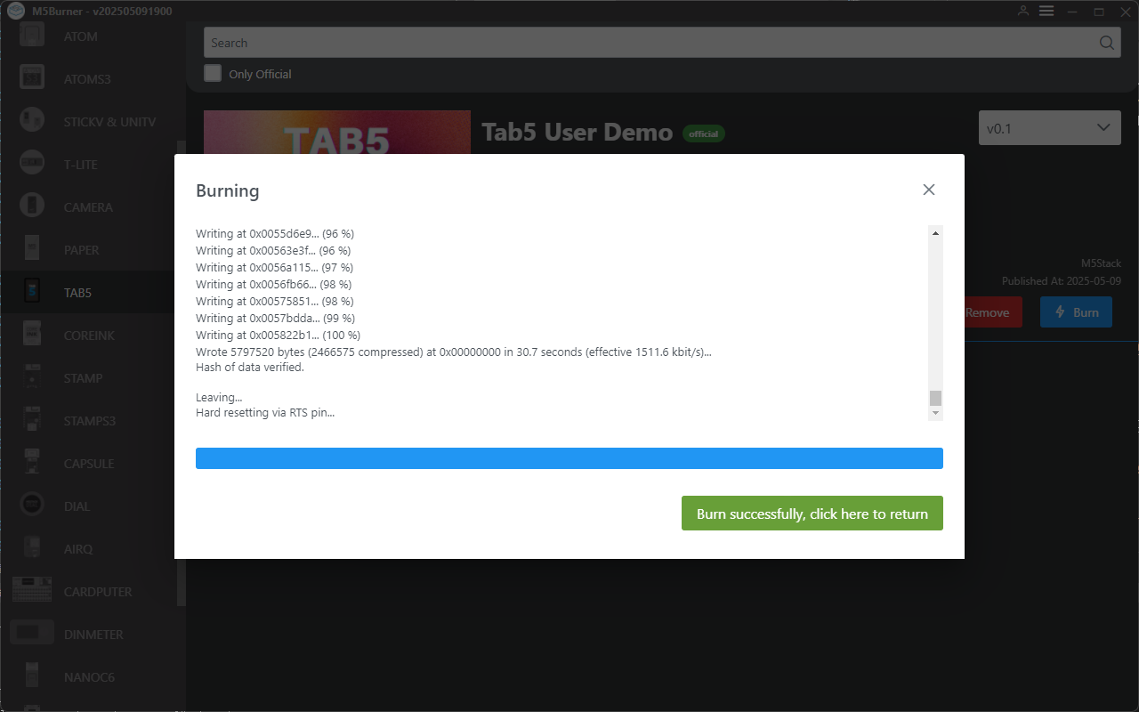Select the TAB5 device icon
The width and height of the screenshot is (1139, 712).
pyautogui.click(x=32, y=292)
